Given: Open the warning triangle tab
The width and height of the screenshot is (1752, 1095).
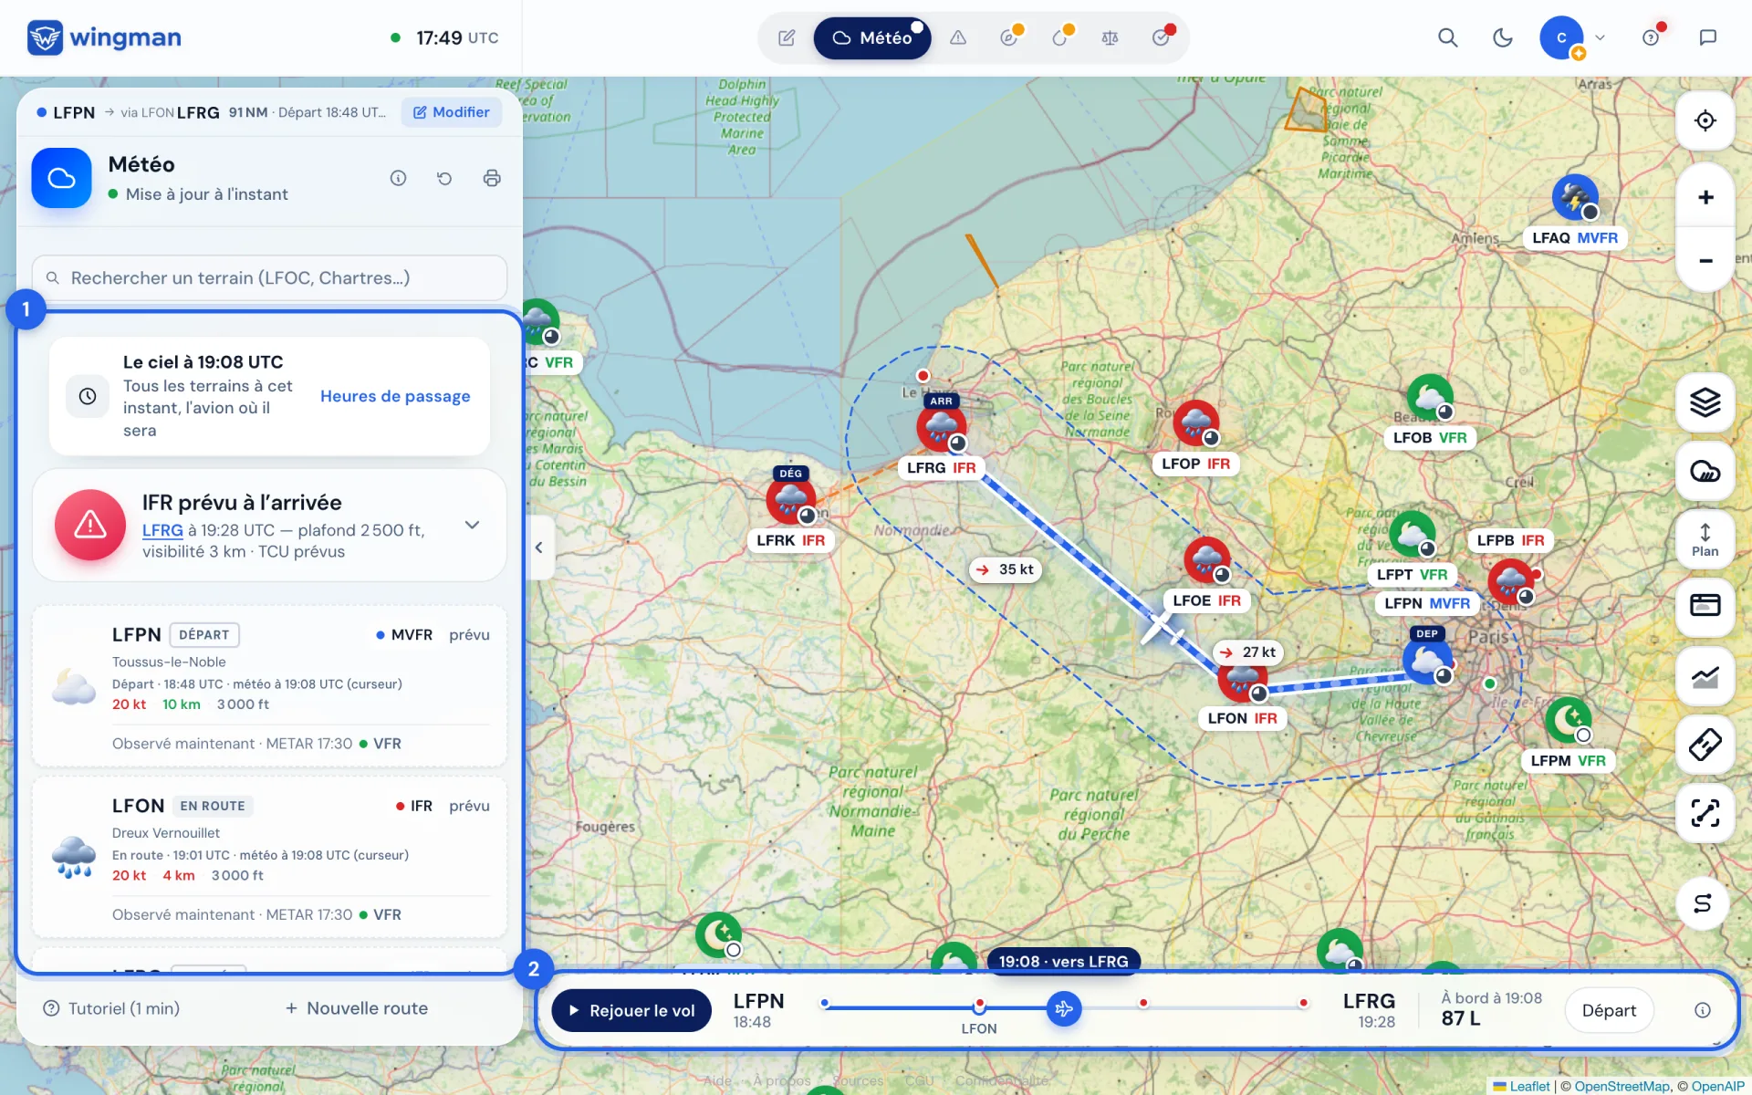Looking at the screenshot, I should [x=958, y=37].
